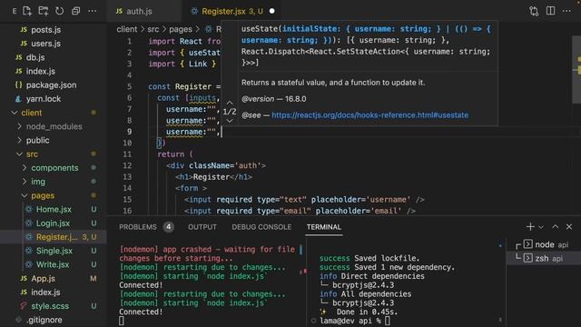Close the bottom panel

tap(569, 226)
